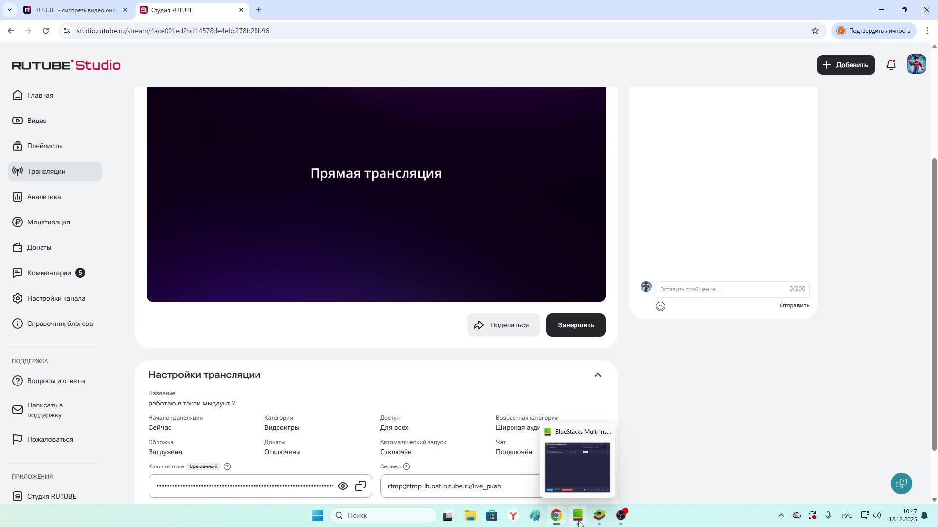Copy the stream key with copy icon

point(361,486)
